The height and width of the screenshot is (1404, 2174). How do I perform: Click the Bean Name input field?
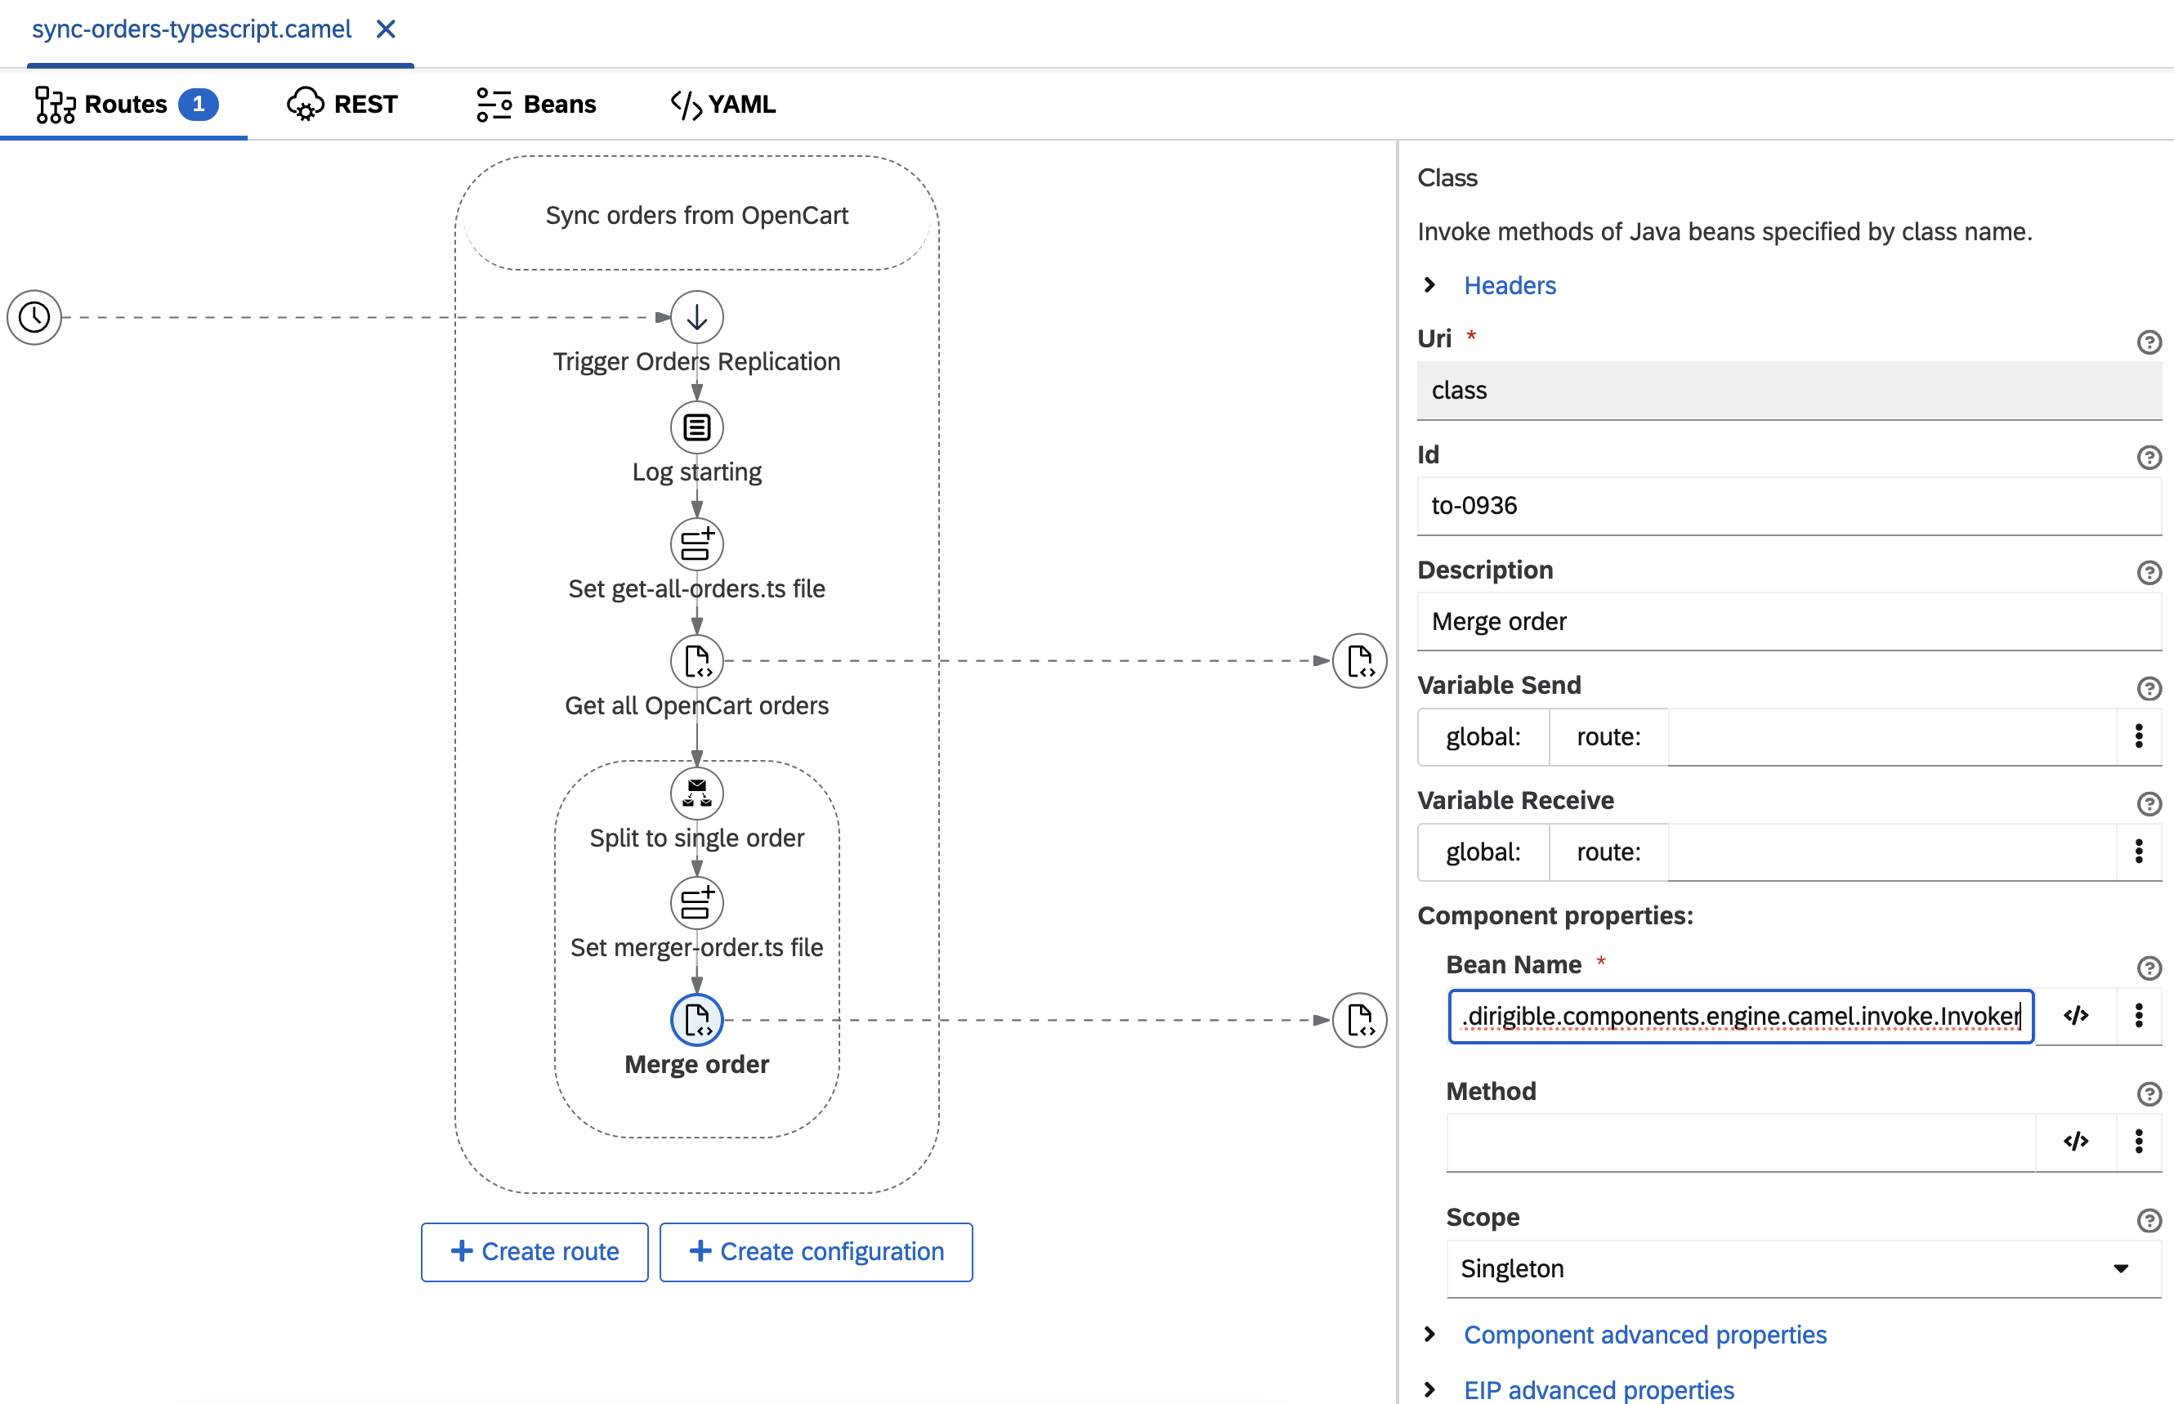pyautogui.click(x=1742, y=1014)
